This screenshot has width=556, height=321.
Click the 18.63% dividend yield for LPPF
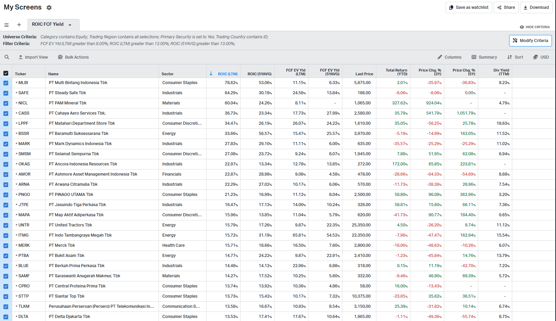coord(503,123)
